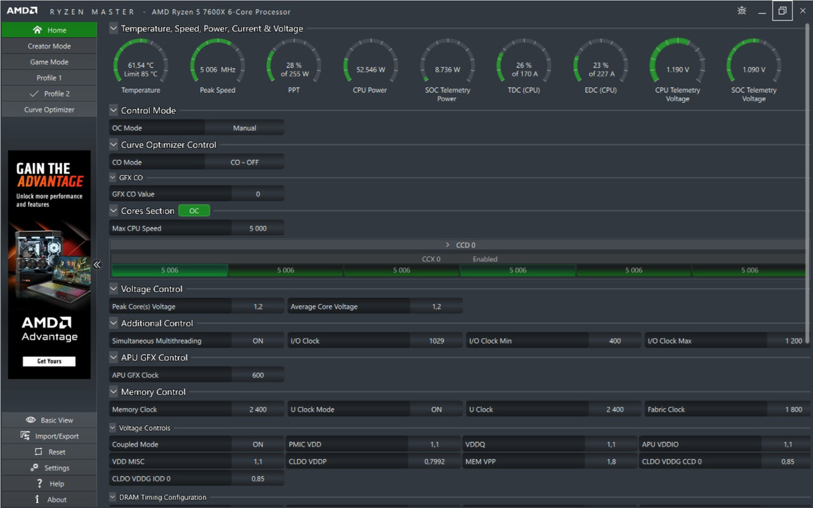Image resolution: width=813 pixels, height=508 pixels.
Task: Edit Fabric Clock value 1 800
Action: click(789, 410)
